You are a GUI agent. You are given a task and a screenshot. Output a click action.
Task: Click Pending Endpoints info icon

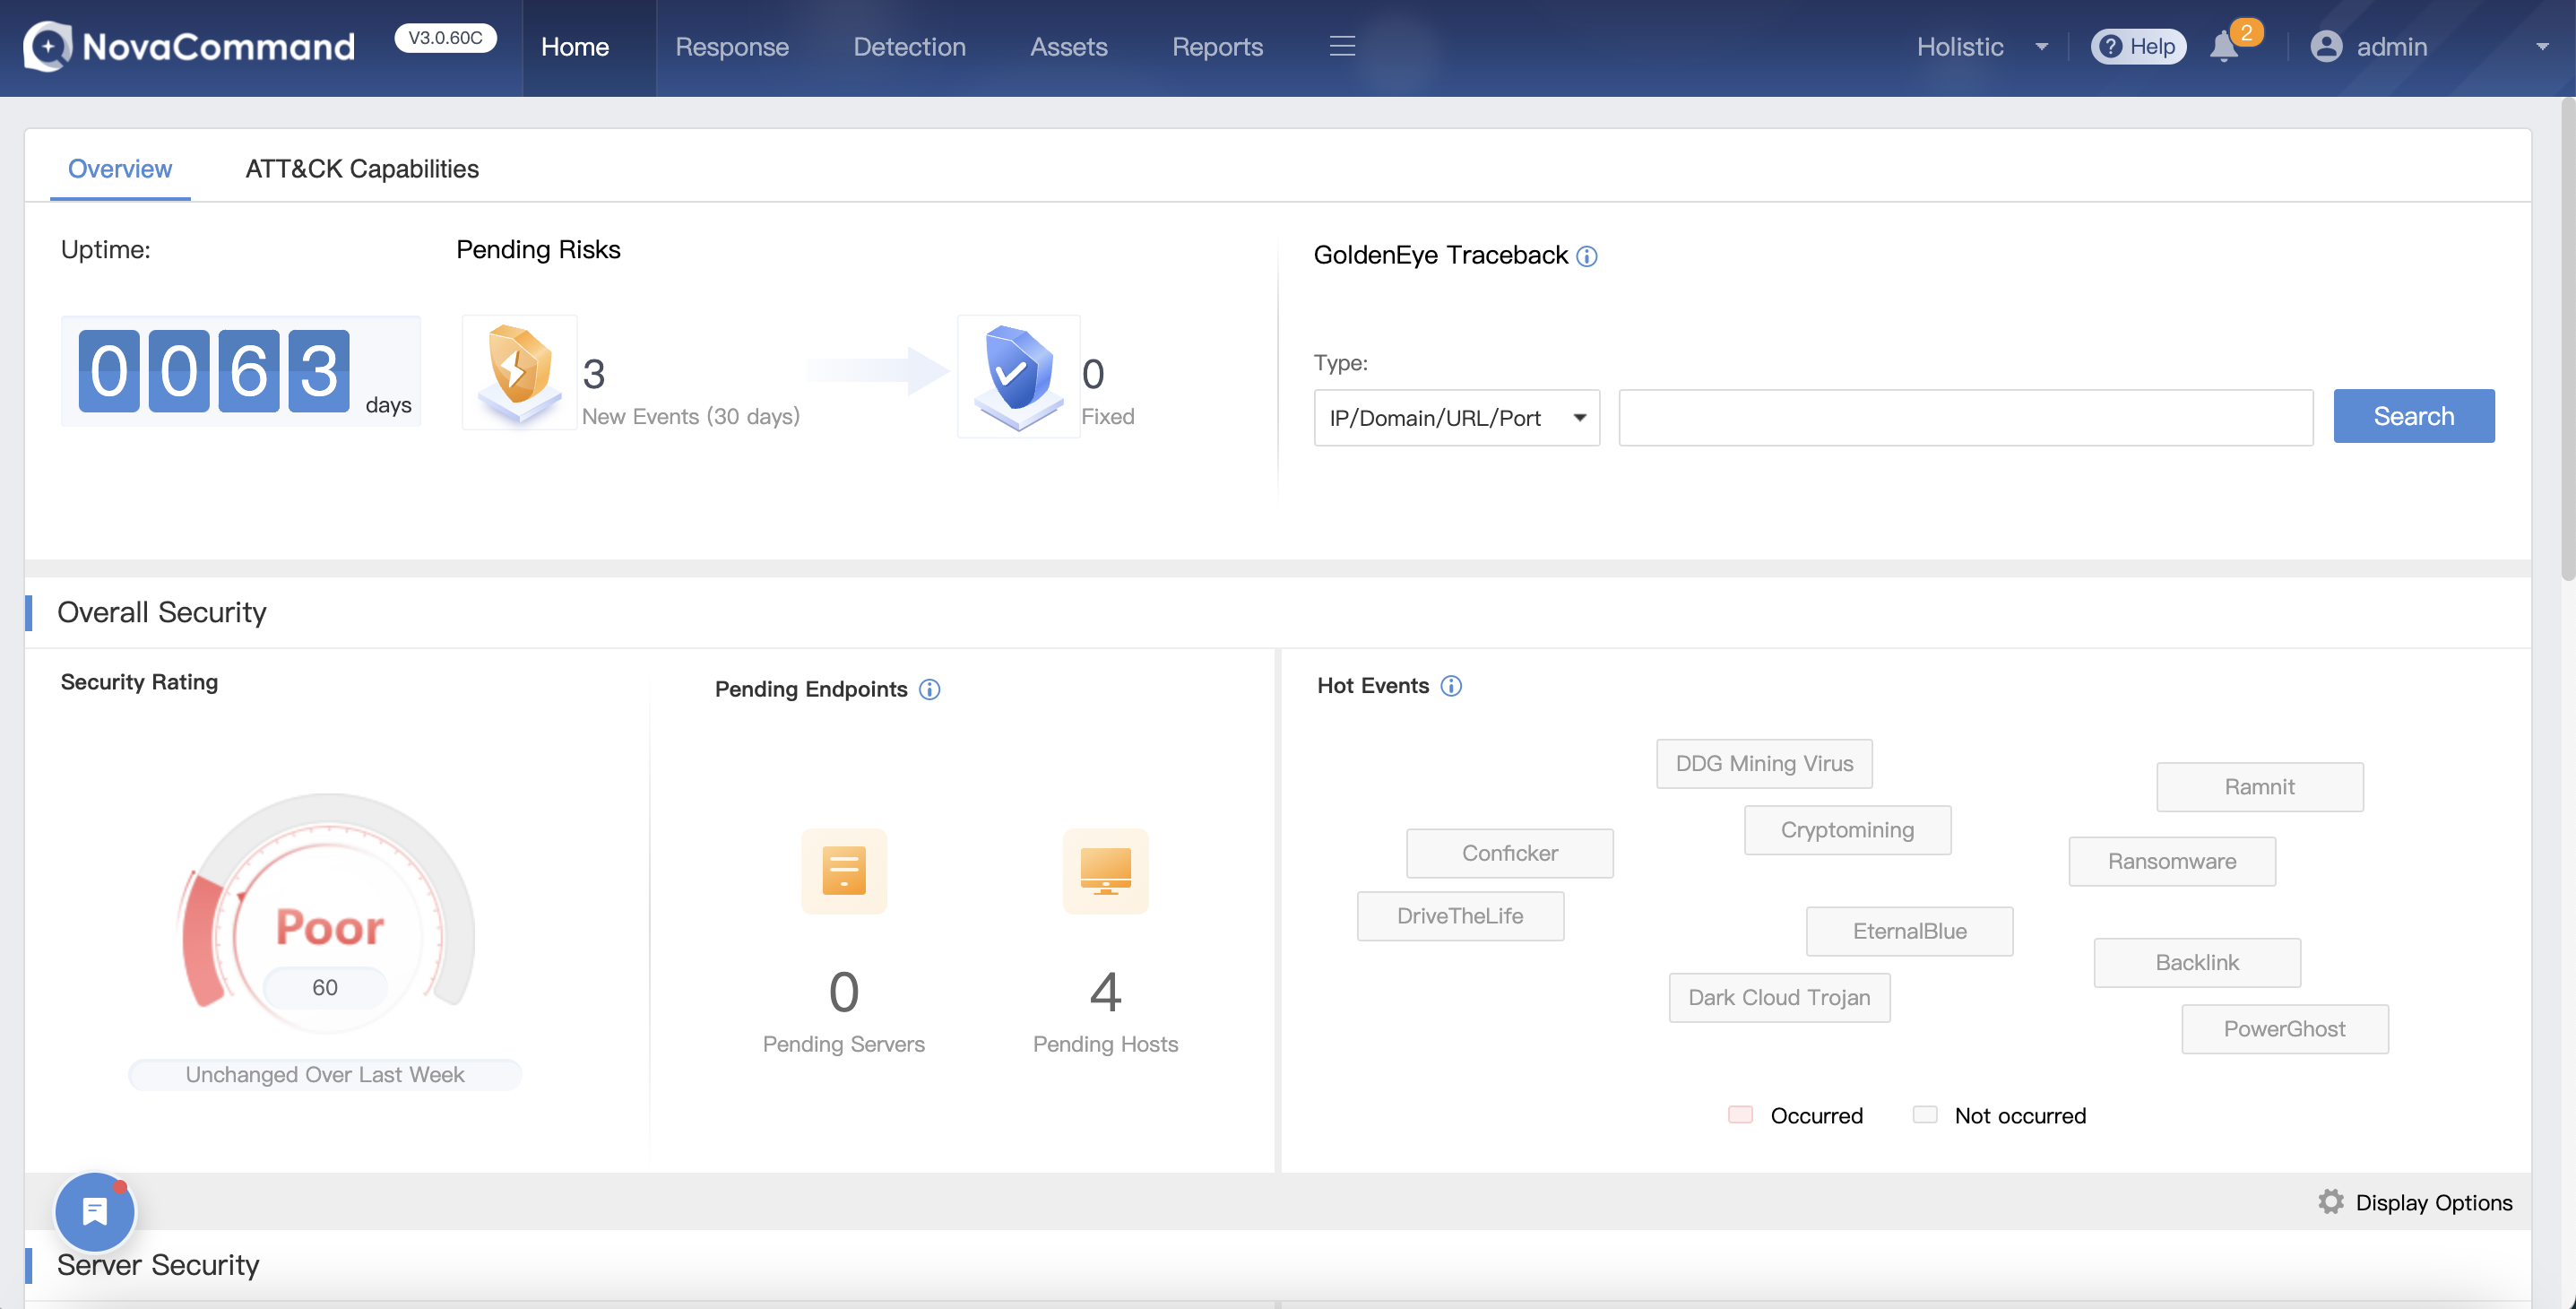929,689
